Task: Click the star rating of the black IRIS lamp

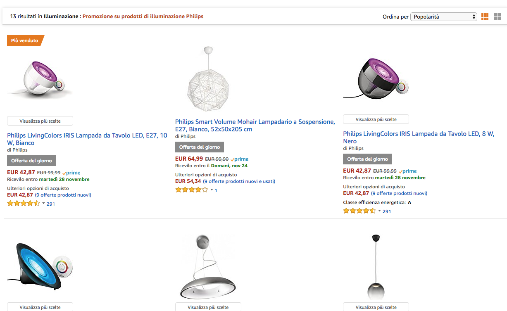Action: (x=359, y=211)
